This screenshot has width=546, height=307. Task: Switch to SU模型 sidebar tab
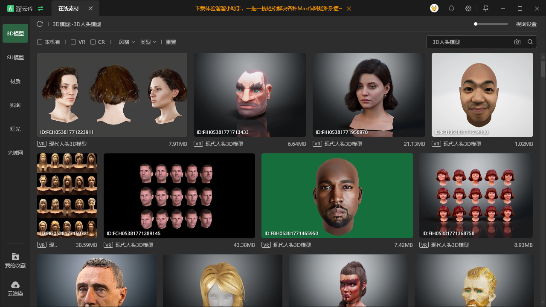point(15,57)
